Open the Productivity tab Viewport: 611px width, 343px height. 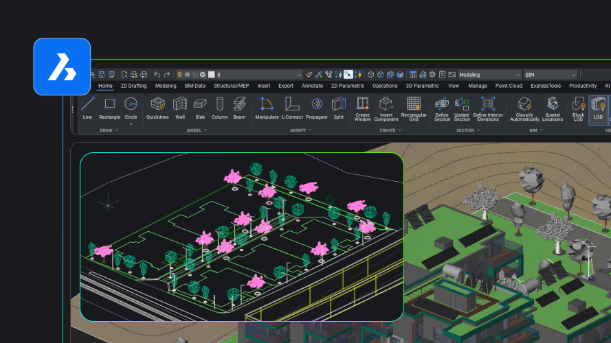point(583,86)
